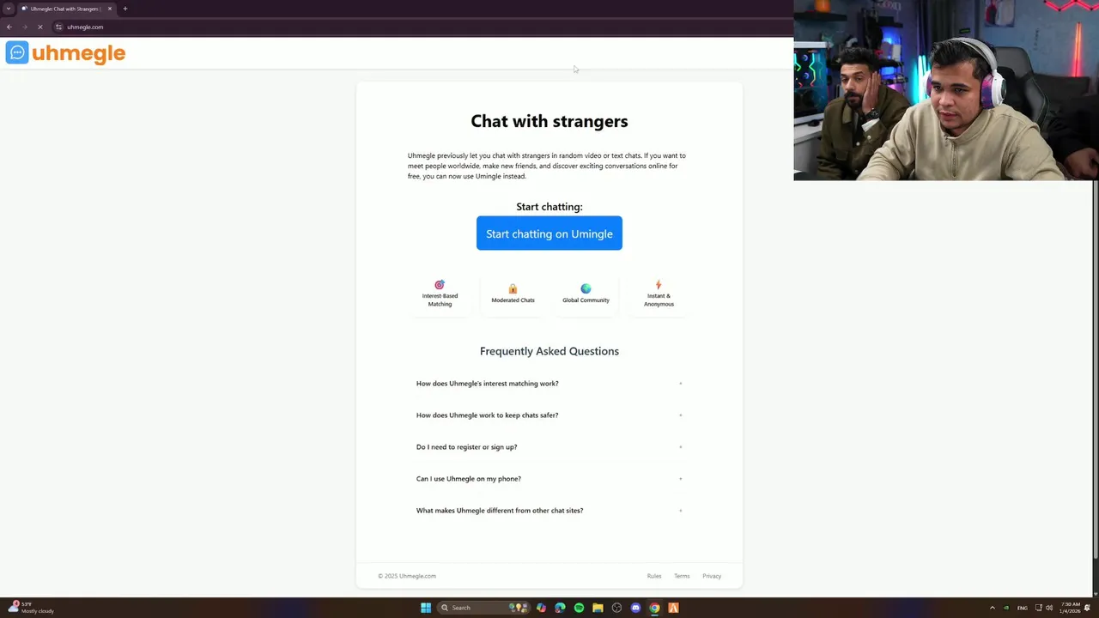Open a new tab with the plus icon
1099x618 pixels.
tap(124, 9)
